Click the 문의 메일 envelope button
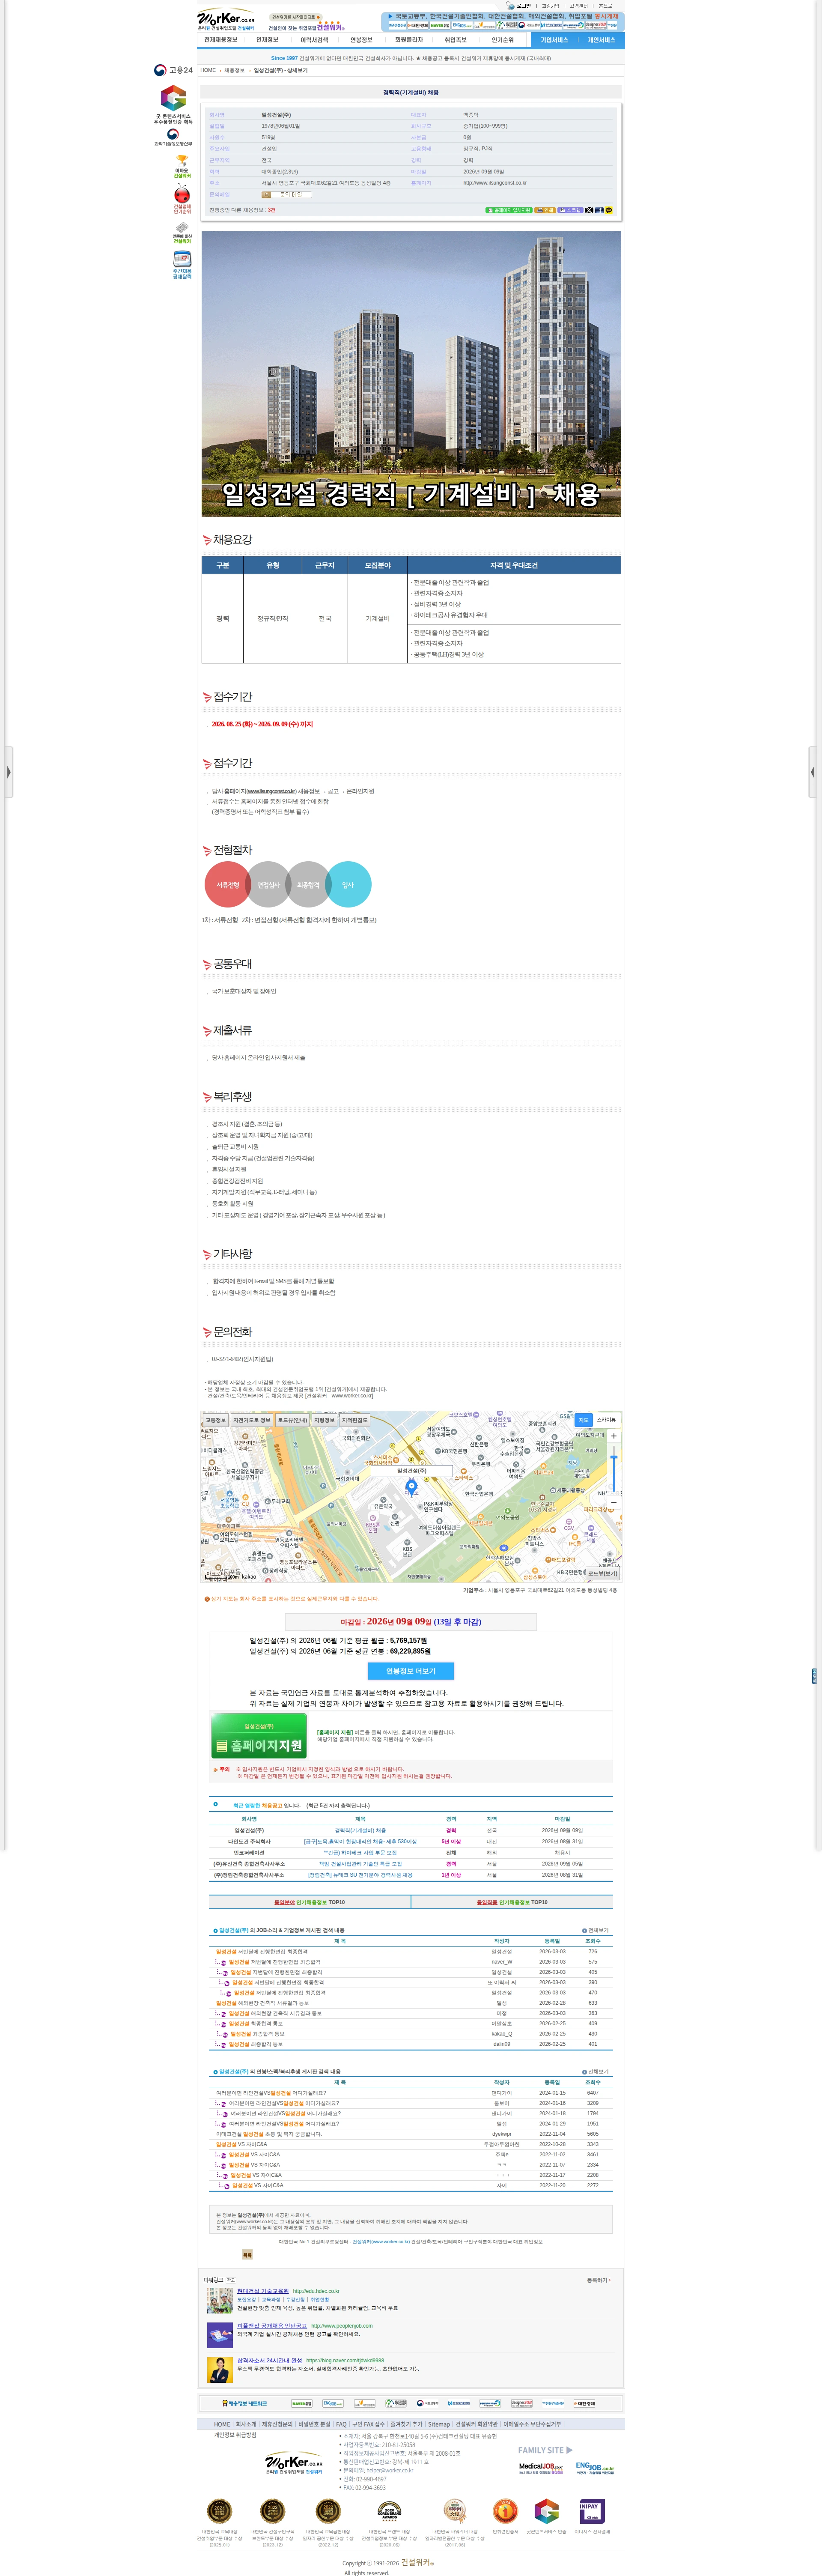 tap(286, 195)
